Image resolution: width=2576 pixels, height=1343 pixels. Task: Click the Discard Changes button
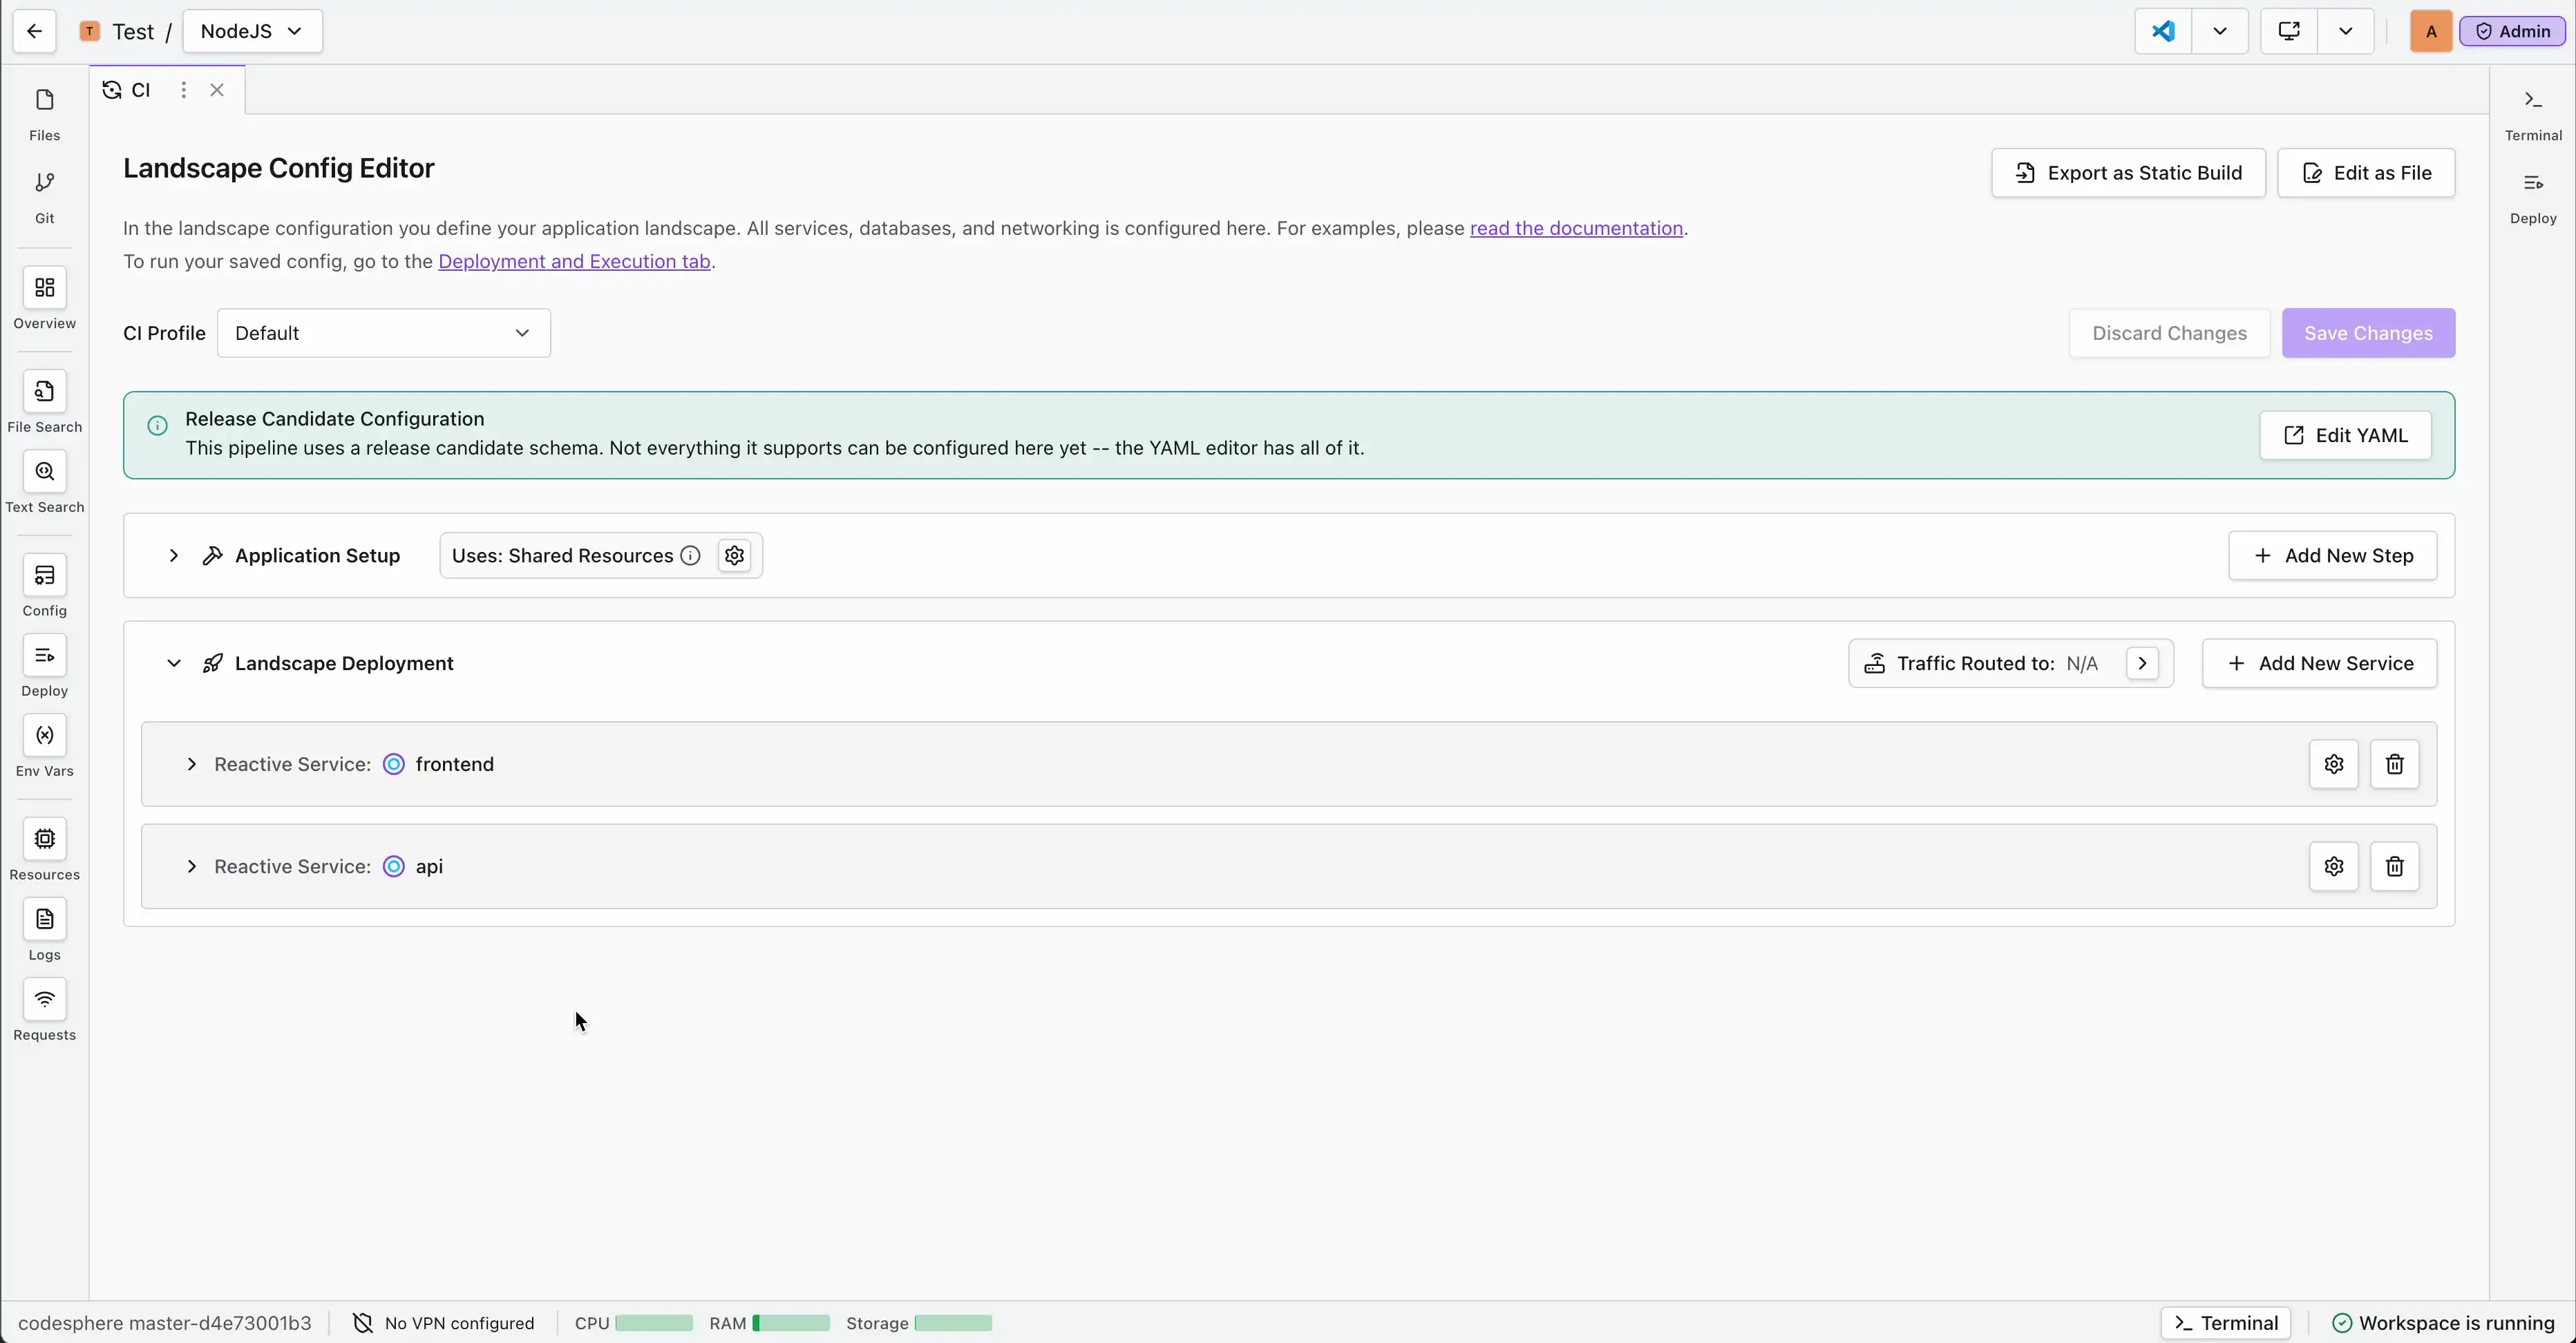(x=2169, y=333)
